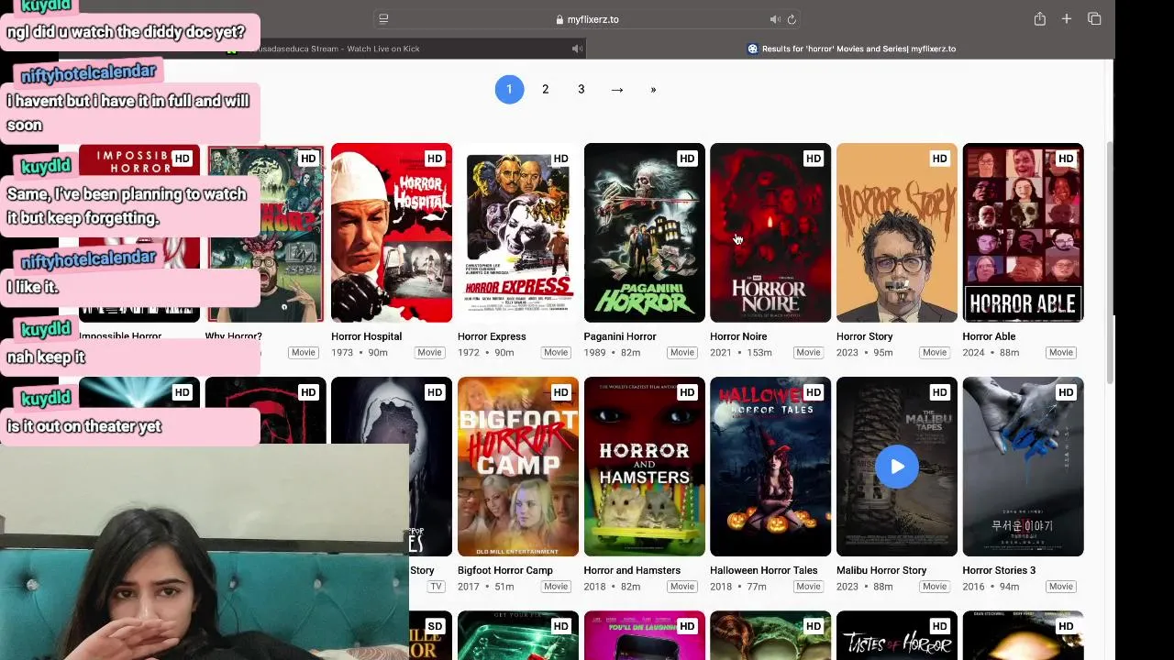Click the Paganini Horror title link

coord(620,336)
